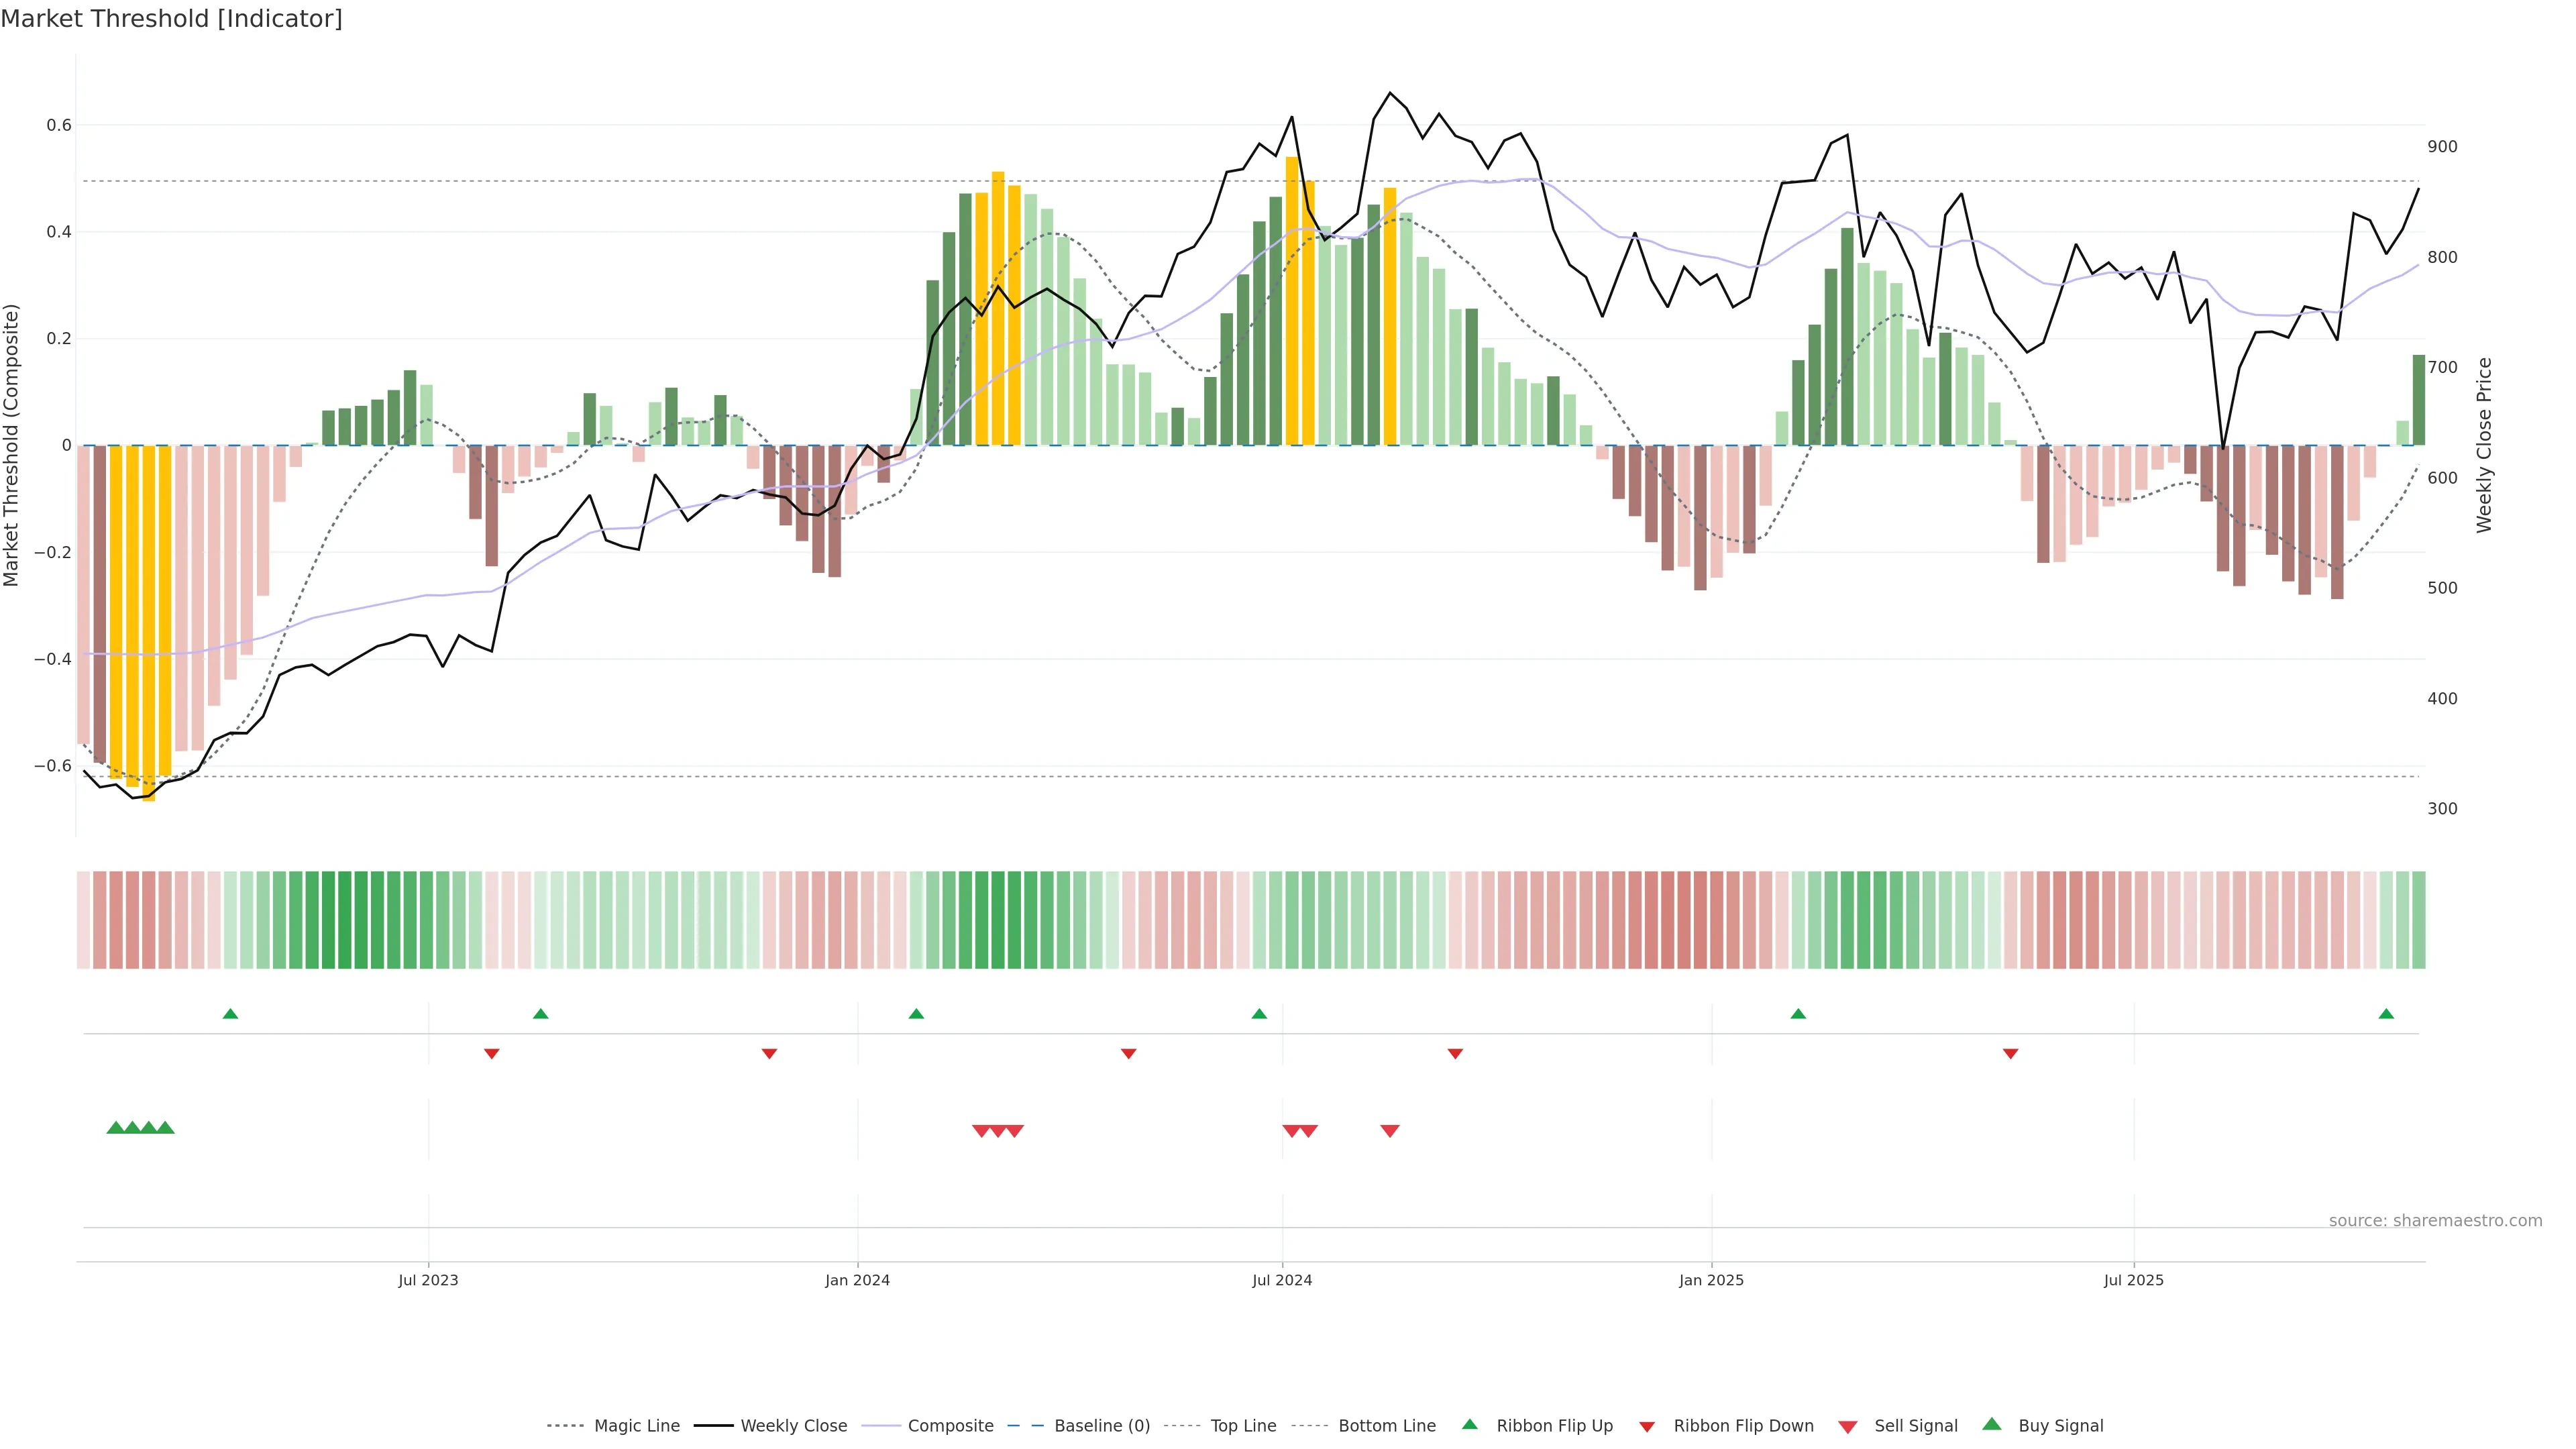The width and height of the screenshot is (2576, 1449).
Task: Click the Jan 2024 x-axis label
Action: tap(857, 1280)
